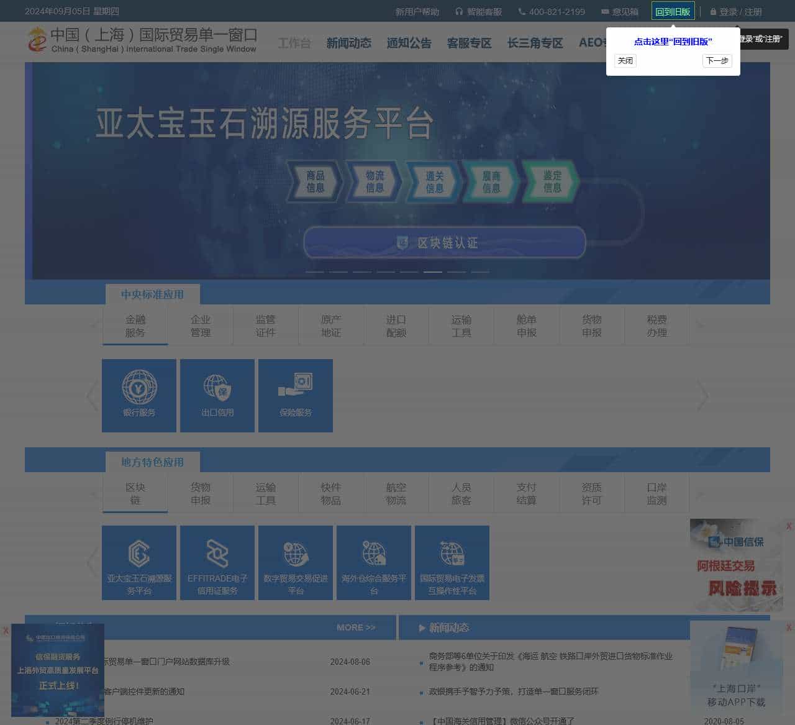Viewport: 795px width, 725px height.
Task: Select the 口岸监测 local apps tab
Action: 657,494
